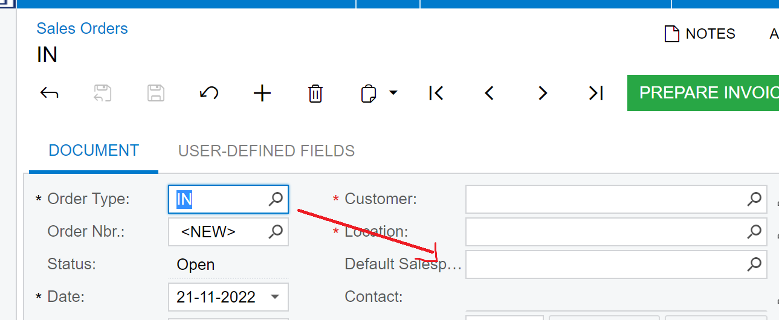Add a new record with plus icon
The height and width of the screenshot is (320, 779).
click(x=262, y=93)
